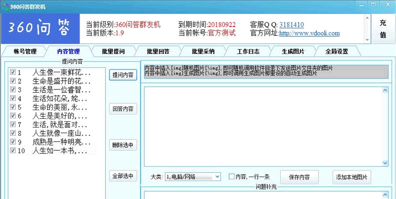Click the 360问答群发机 title bar app icon
The width and height of the screenshot is (396, 199).
click(5, 7)
